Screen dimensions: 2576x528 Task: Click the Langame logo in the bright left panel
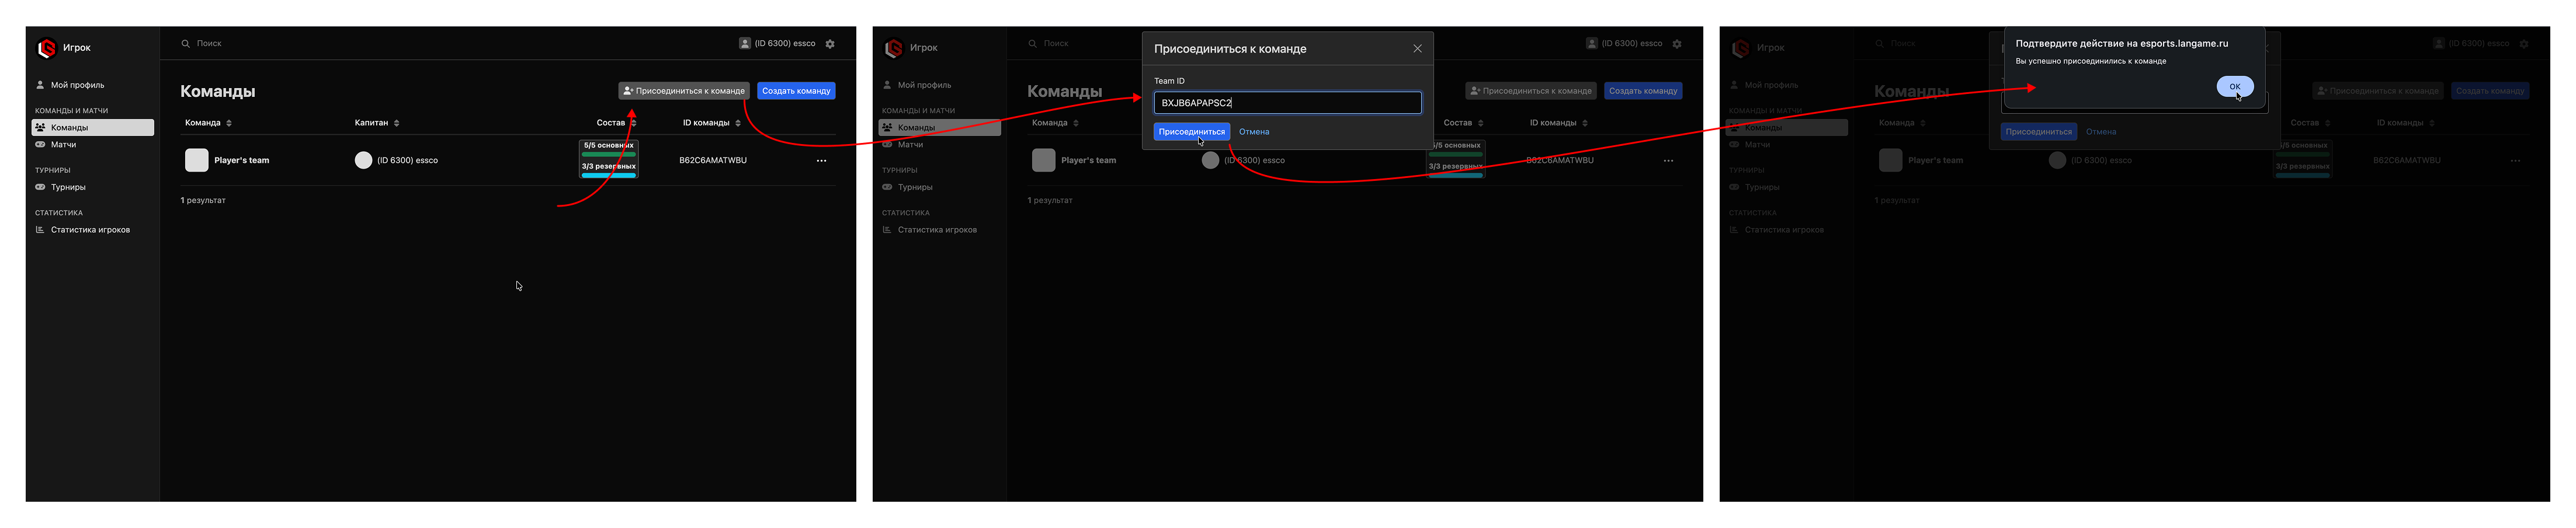tap(46, 48)
